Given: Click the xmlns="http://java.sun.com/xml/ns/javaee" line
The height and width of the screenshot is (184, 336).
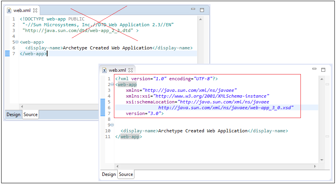Looking at the screenshot, I should point(181,90).
